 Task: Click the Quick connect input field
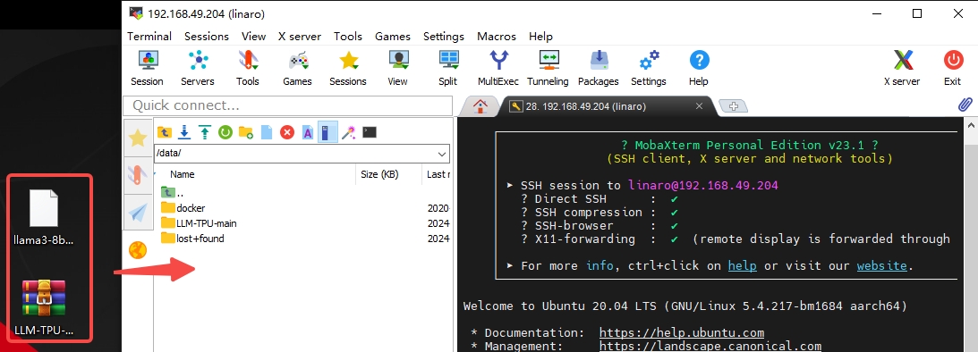[287, 105]
